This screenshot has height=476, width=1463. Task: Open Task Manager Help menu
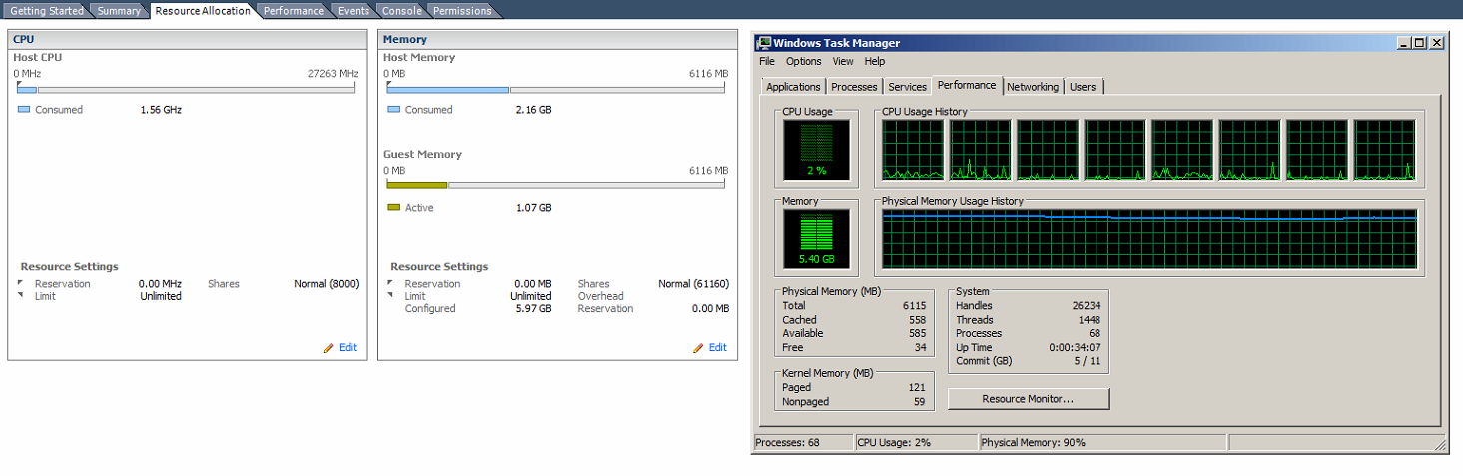(875, 62)
